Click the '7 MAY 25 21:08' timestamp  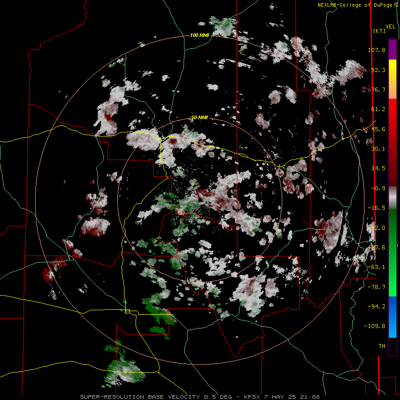pyautogui.click(x=291, y=397)
